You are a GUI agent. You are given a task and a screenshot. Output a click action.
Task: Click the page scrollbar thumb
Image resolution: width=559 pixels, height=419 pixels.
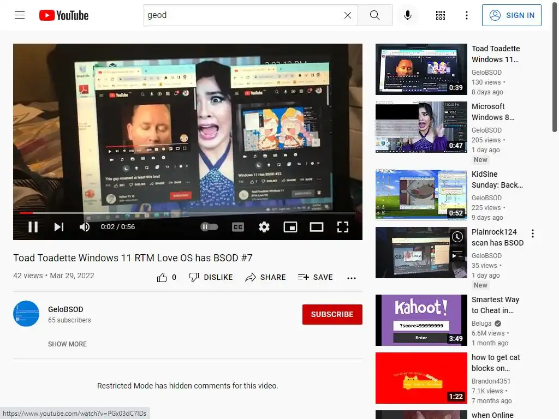point(555,66)
